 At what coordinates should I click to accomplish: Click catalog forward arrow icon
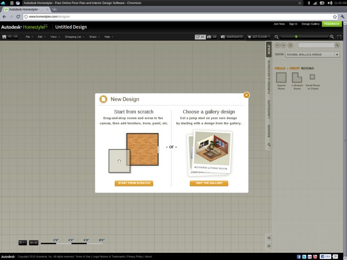(283, 45)
